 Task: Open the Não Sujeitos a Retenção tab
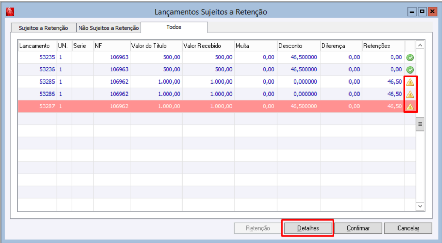tap(109, 28)
